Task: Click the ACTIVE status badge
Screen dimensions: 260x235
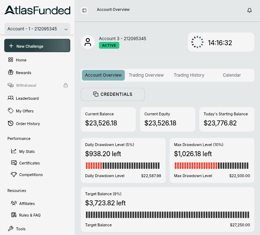Action: [x=109, y=46]
